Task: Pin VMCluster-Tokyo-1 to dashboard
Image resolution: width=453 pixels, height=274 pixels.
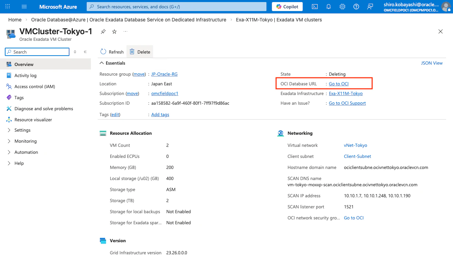Action: click(x=103, y=31)
